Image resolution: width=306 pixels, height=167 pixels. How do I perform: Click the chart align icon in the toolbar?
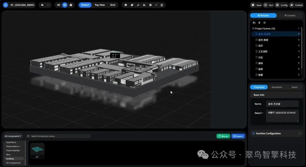(144, 5)
